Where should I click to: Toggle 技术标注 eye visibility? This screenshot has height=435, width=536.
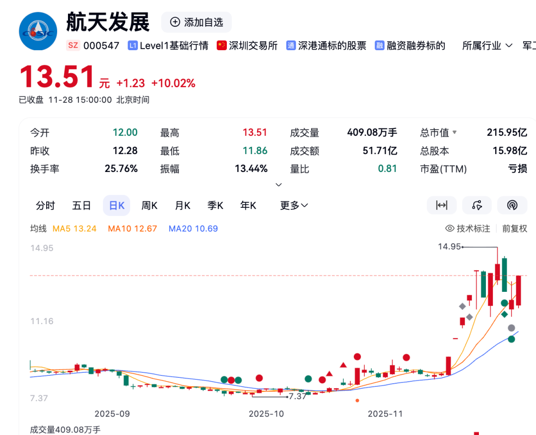tap(450, 229)
